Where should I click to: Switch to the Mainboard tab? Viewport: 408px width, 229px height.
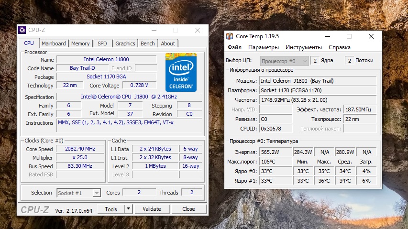tap(54, 44)
